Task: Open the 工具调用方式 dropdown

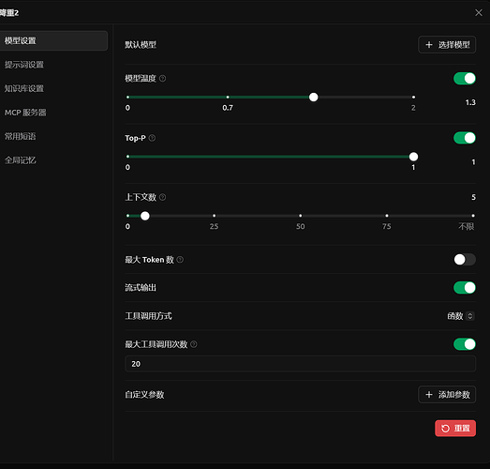Action: coord(461,316)
